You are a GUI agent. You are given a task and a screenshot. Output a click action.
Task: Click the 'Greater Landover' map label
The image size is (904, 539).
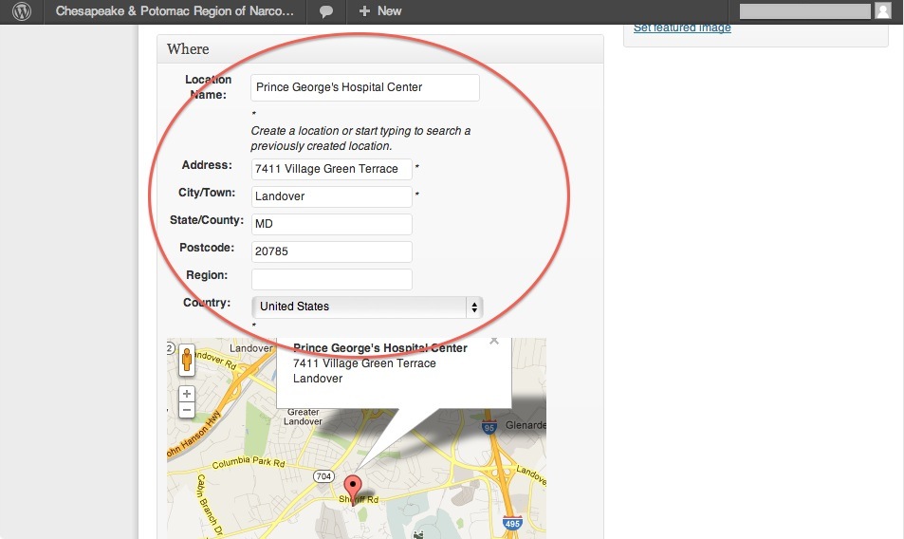click(x=303, y=417)
